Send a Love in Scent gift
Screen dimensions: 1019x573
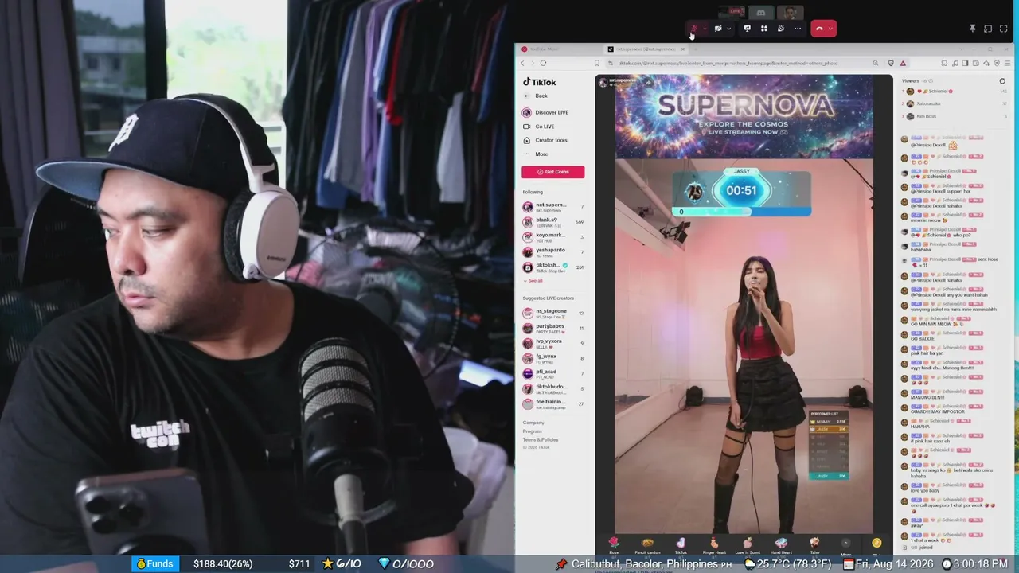pos(748,545)
